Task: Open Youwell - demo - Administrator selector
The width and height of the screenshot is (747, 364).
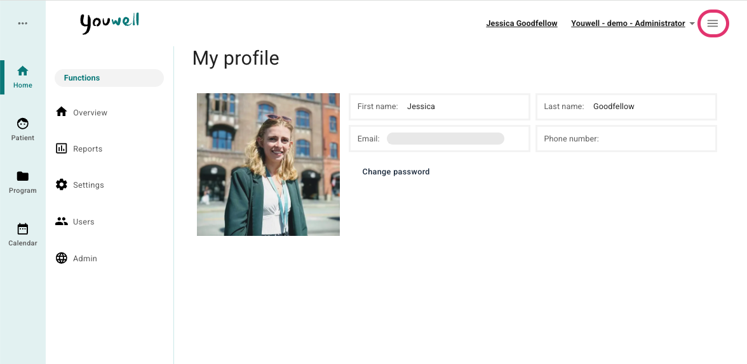Action: coord(628,23)
